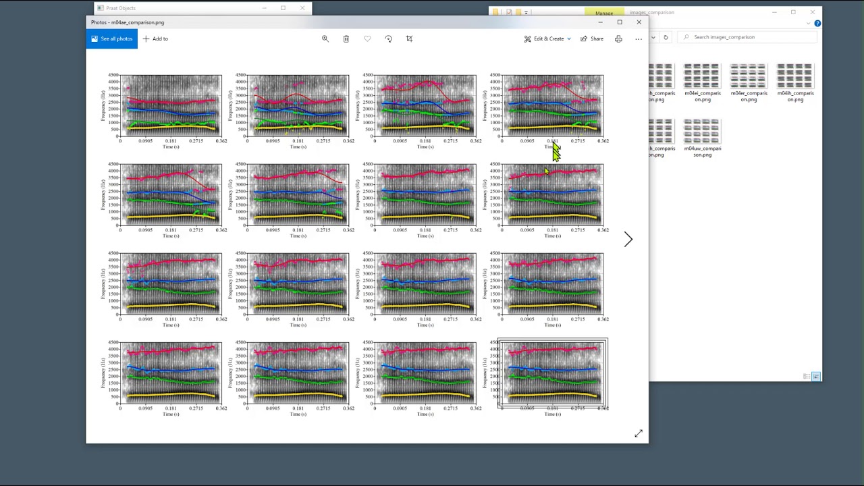Maximize the Photos window

coord(620,22)
